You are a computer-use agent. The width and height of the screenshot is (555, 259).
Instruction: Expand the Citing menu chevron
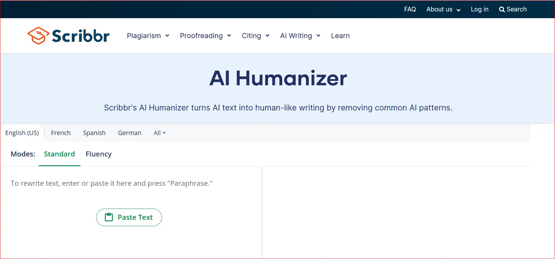point(268,36)
